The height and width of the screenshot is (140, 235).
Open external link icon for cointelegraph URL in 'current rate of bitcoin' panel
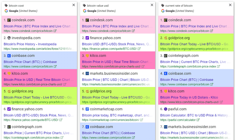[218, 66]
